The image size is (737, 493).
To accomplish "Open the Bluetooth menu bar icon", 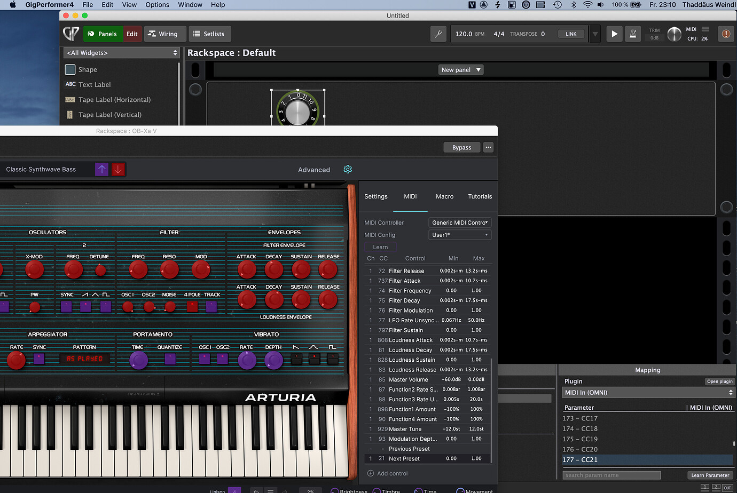I will 574,5.
